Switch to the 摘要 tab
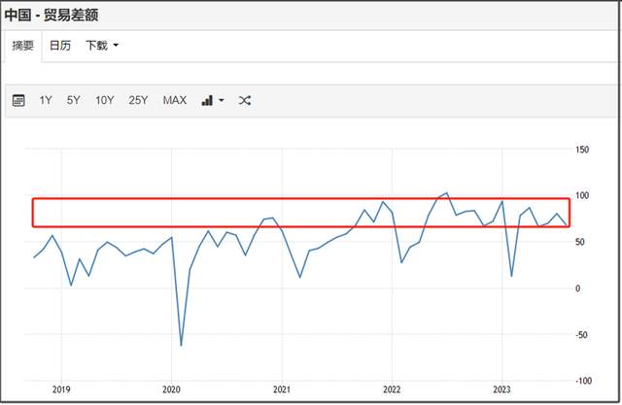 coord(22,46)
